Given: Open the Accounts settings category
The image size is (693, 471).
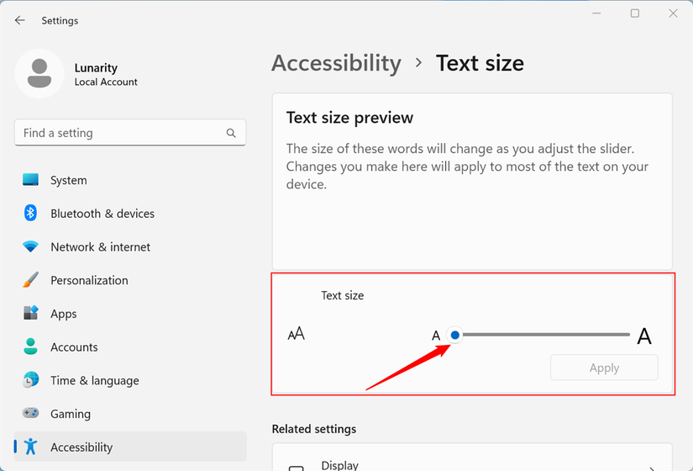Looking at the screenshot, I should point(74,347).
